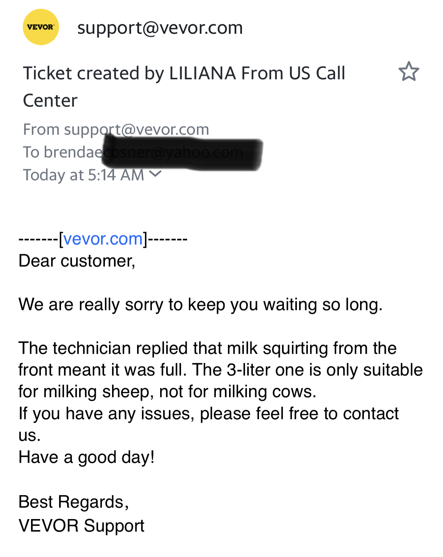Click the blacked-out recipient email area
Image resolution: width=443 pixels, height=557 pixels.
[x=183, y=154]
